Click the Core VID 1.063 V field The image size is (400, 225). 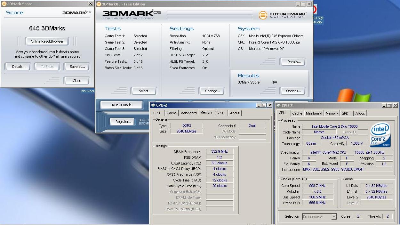pyautogui.click(x=356, y=144)
